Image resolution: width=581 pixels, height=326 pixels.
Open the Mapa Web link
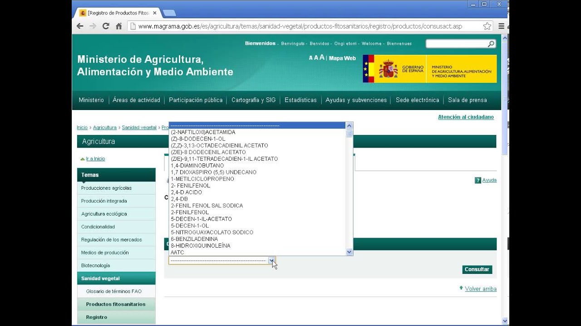(342, 58)
